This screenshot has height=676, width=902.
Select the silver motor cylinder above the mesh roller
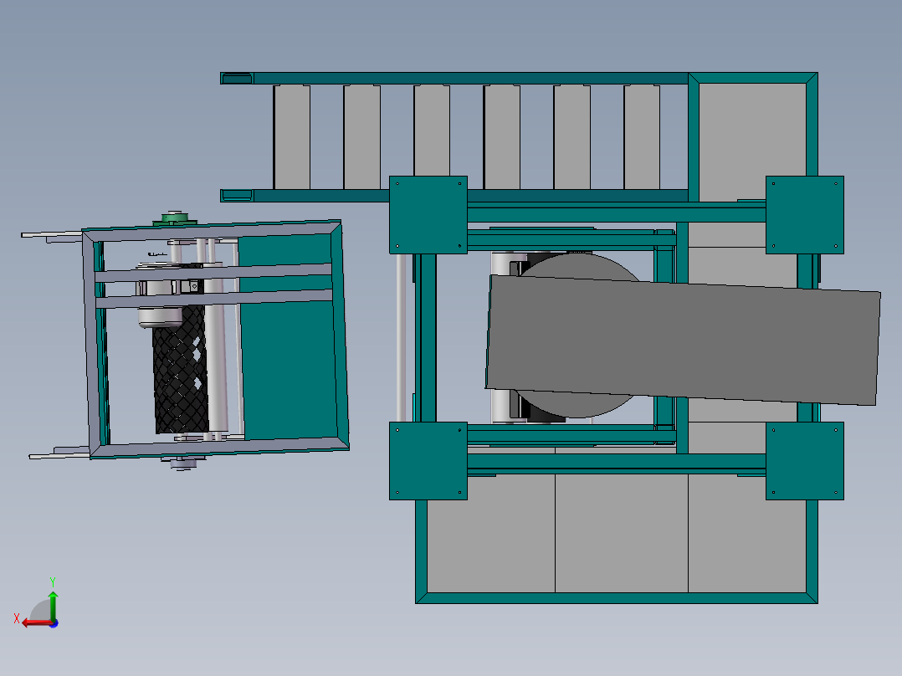click(x=160, y=316)
